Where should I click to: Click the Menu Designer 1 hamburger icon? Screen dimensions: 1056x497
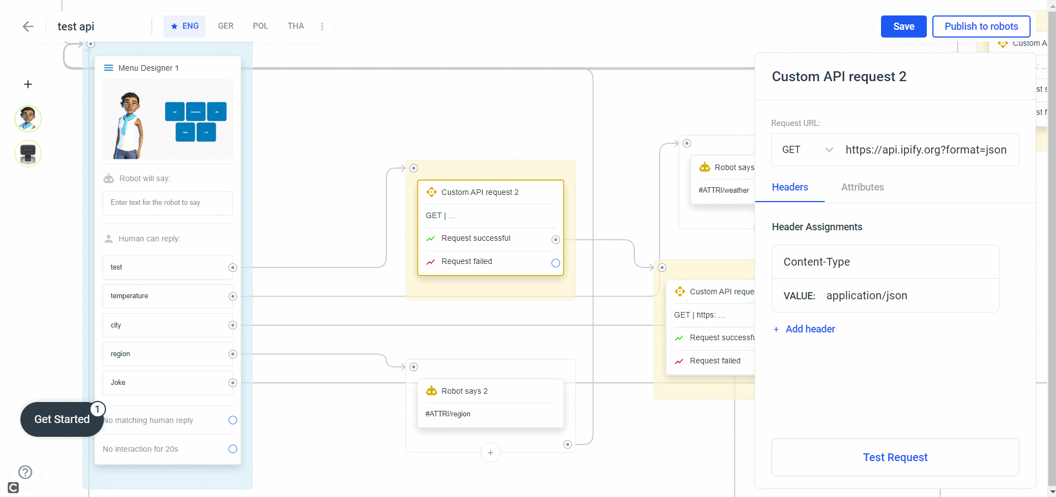click(109, 68)
